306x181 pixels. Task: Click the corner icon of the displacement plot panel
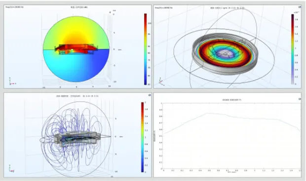click(x=300, y=7)
